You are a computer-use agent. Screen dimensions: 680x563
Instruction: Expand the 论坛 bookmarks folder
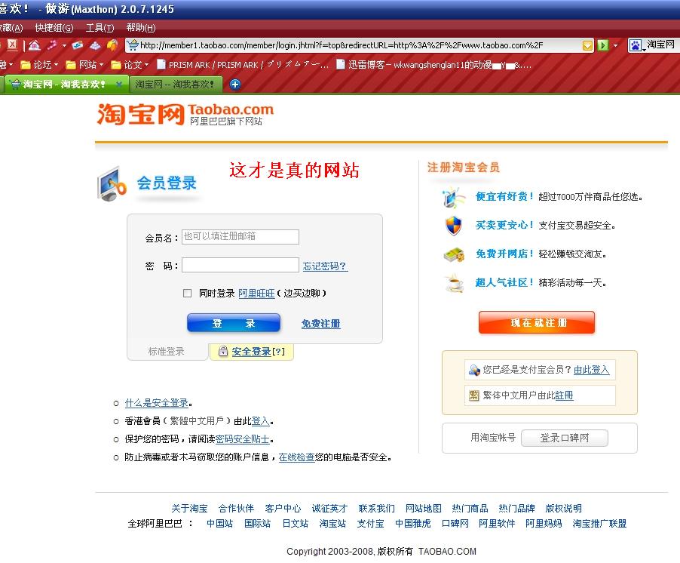39,65
